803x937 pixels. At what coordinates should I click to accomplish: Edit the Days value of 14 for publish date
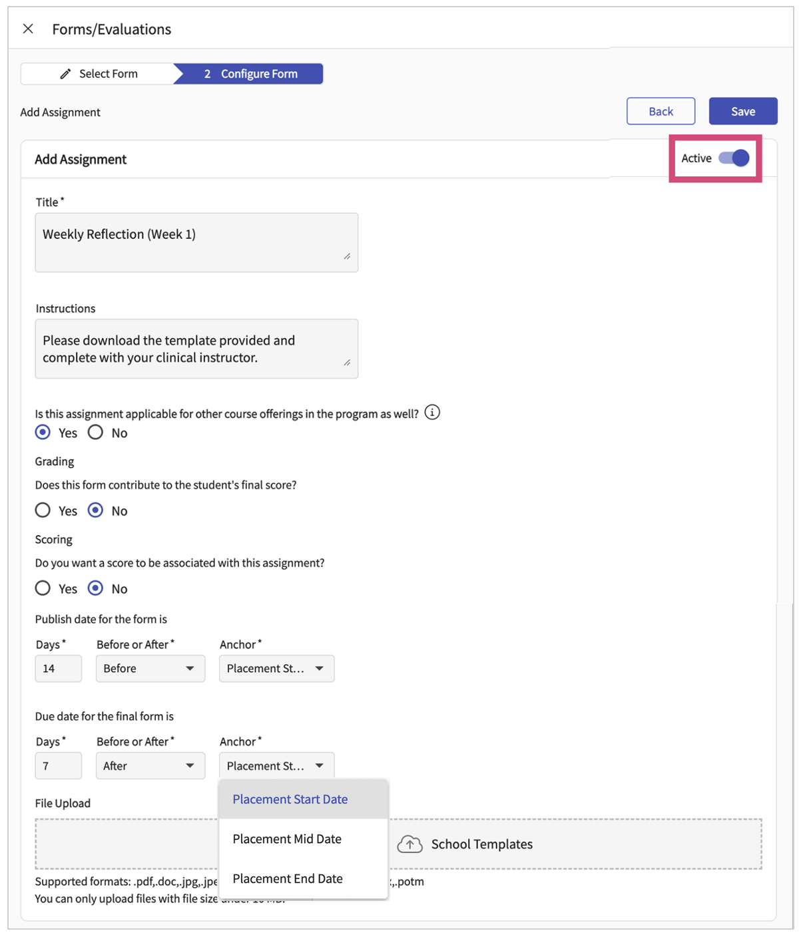point(58,668)
